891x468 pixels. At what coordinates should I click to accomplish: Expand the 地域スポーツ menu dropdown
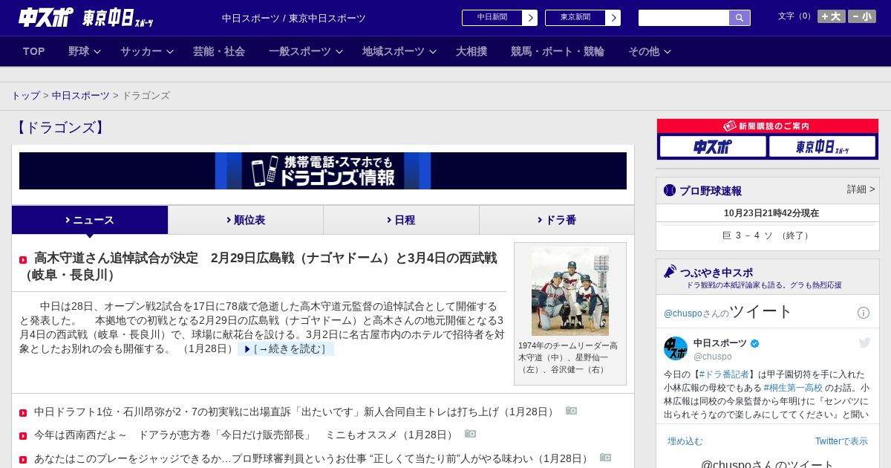tap(399, 51)
